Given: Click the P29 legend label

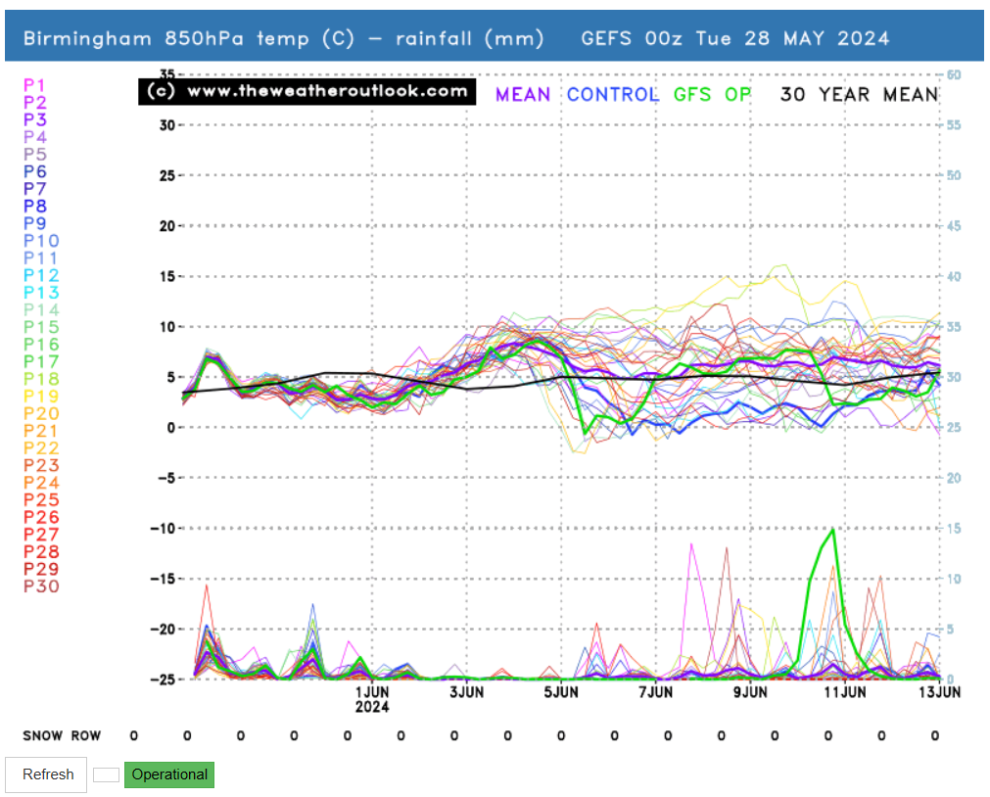Looking at the screenshot, I should point(41,569).
